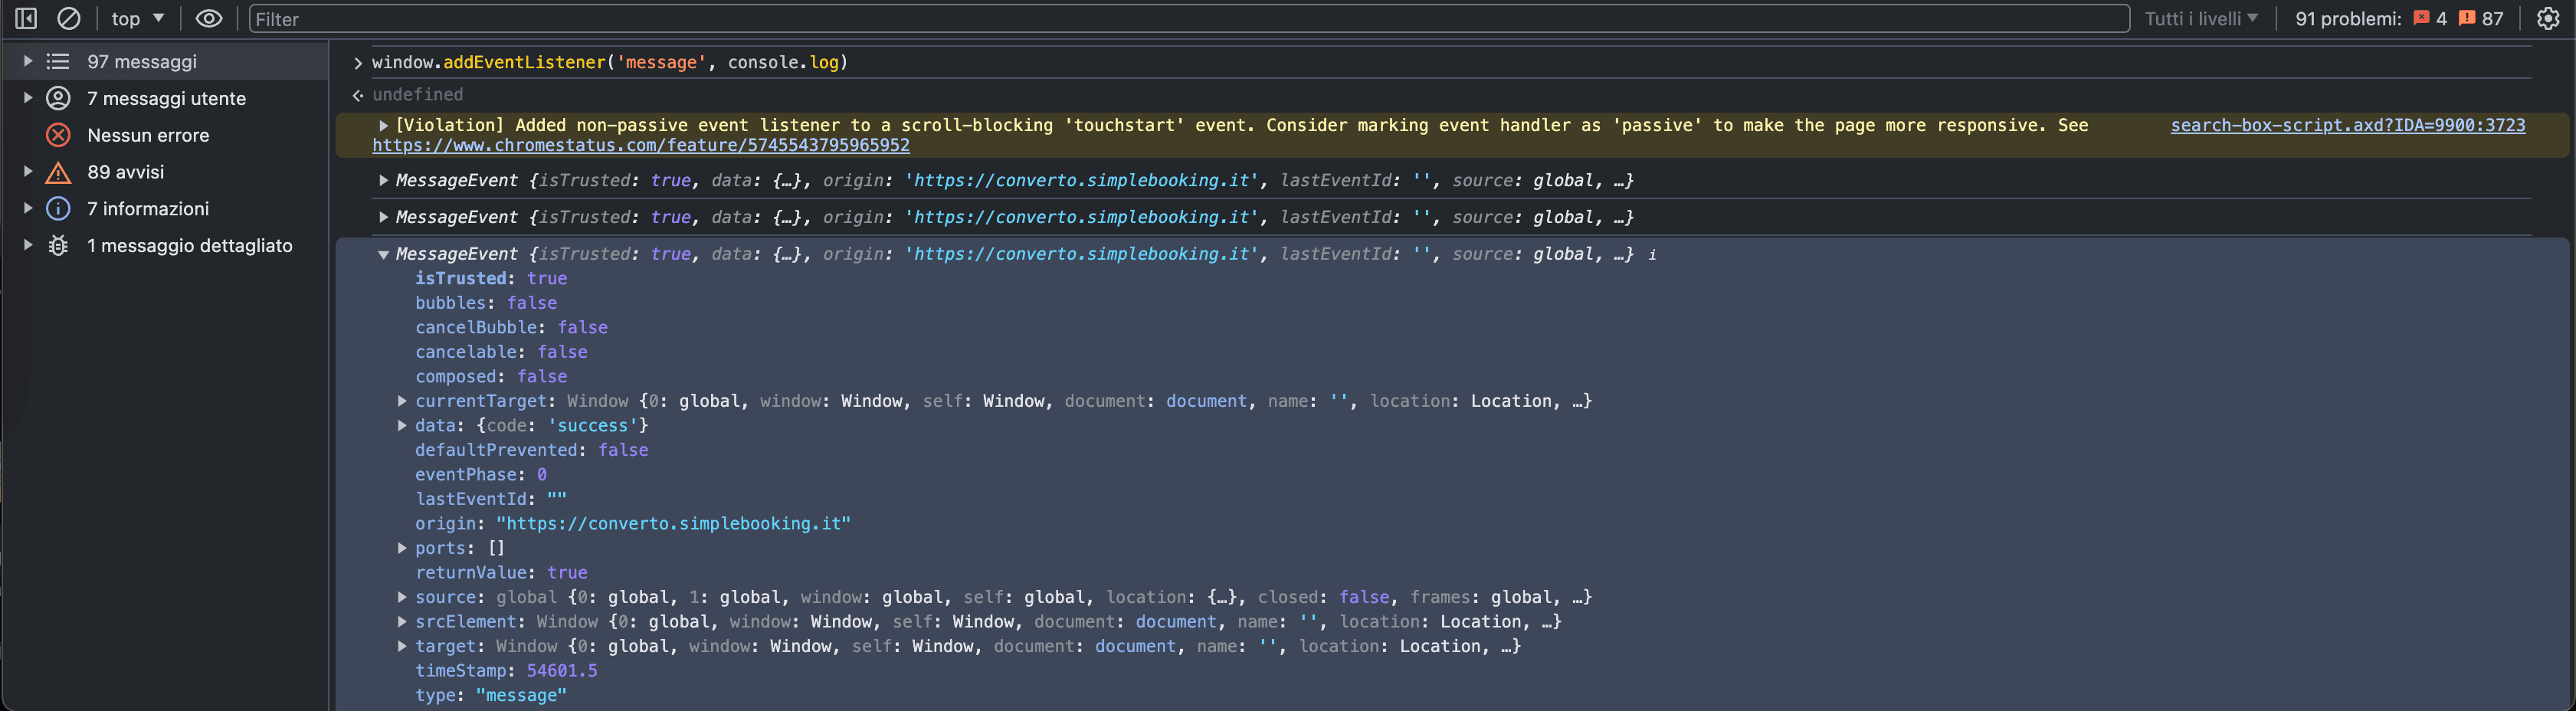Click the red error circle icon

point(58,135)
